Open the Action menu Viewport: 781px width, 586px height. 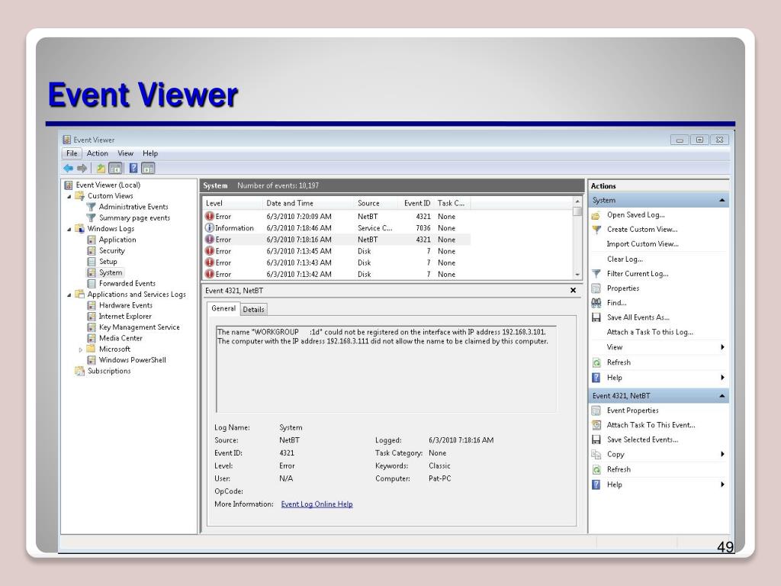[x=97, y=153]
